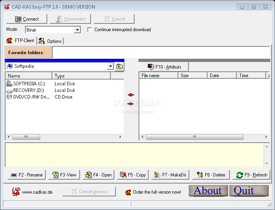Open the About dialog
Viewport: 275px width, 210px height.
point(208,191)
